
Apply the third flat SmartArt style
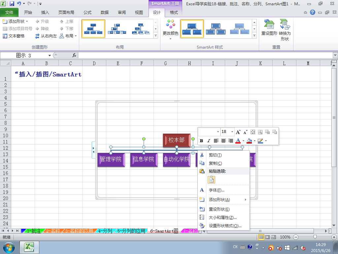(x=239, y=29)
